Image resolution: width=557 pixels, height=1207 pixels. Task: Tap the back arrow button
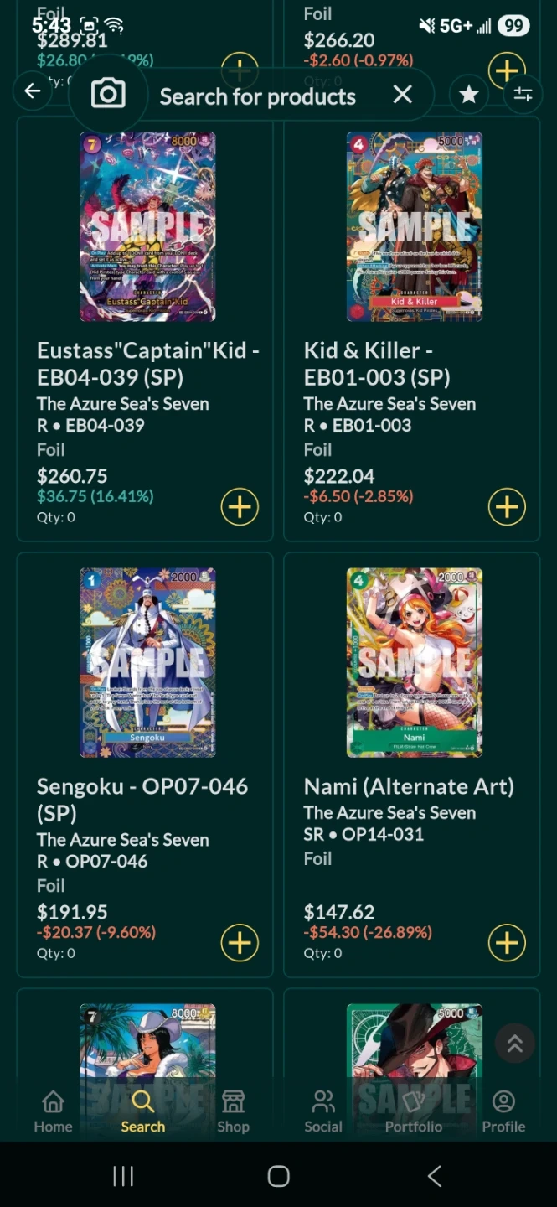(33, 91)
